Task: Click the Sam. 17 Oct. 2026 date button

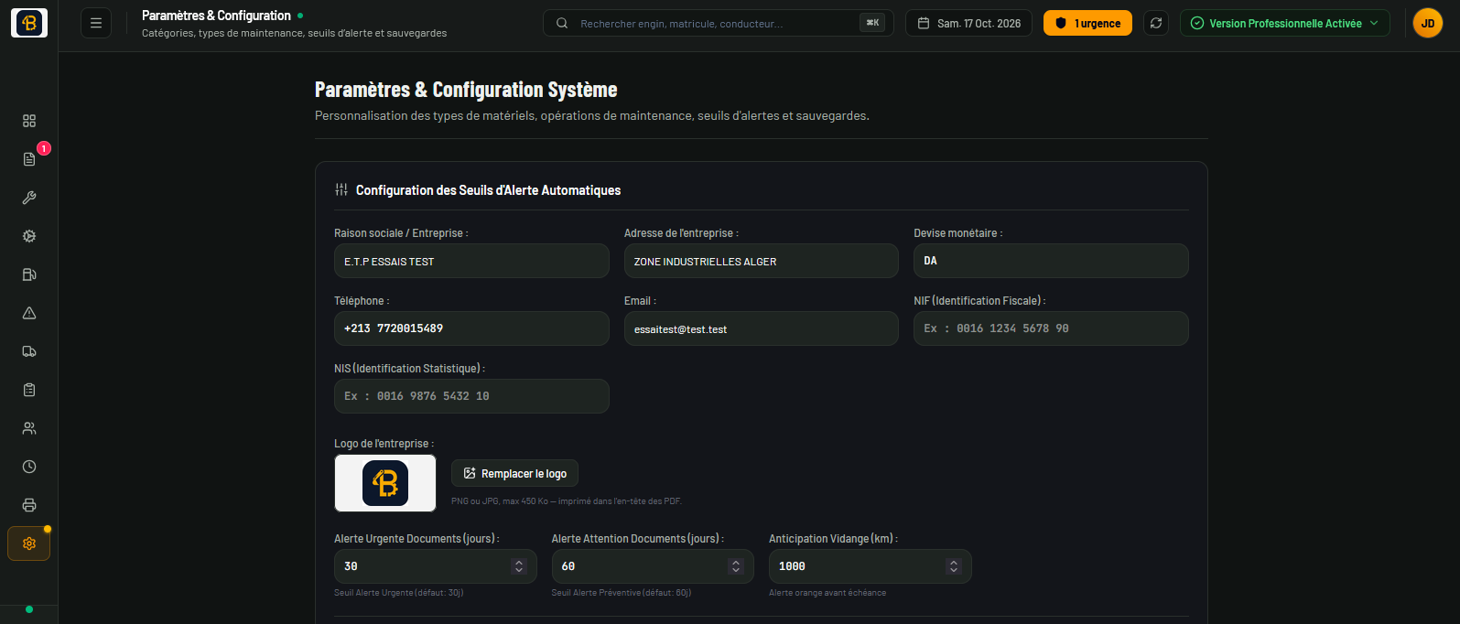Action: tap(968, 23)
